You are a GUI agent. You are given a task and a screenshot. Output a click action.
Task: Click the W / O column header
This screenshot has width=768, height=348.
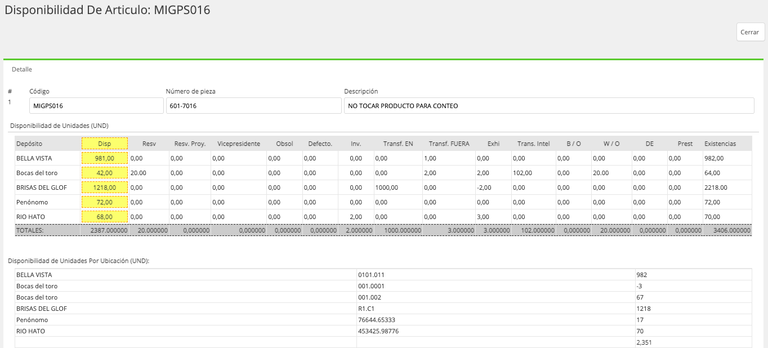click(611, 144)
